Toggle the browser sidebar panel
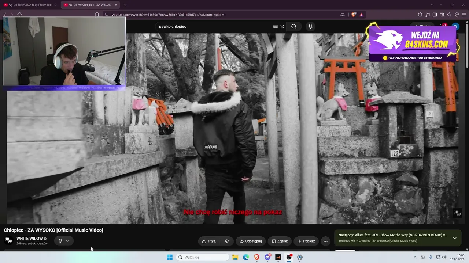This screenshot has width=469, height=263. click(x=435, y=15)
